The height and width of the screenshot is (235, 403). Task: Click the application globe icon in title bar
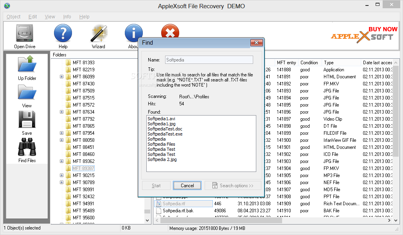pos(7,5)
